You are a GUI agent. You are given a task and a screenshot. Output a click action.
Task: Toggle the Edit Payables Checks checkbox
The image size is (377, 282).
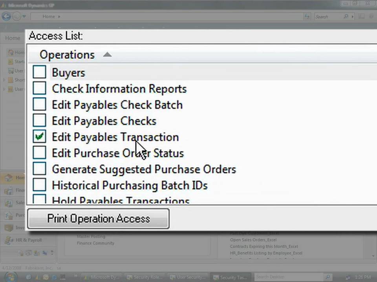(39, 120)
